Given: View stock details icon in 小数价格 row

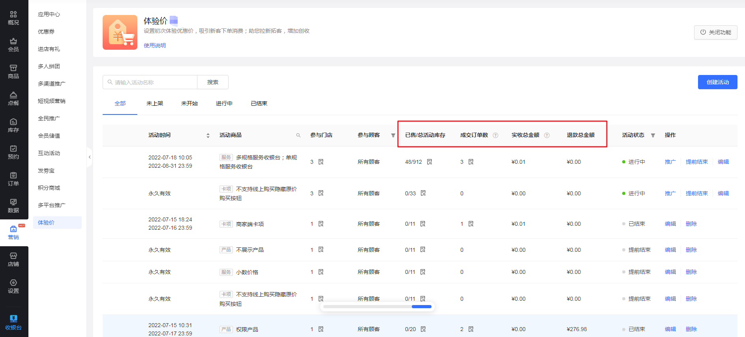Looking at the screenshot, I should coord(423,272).
